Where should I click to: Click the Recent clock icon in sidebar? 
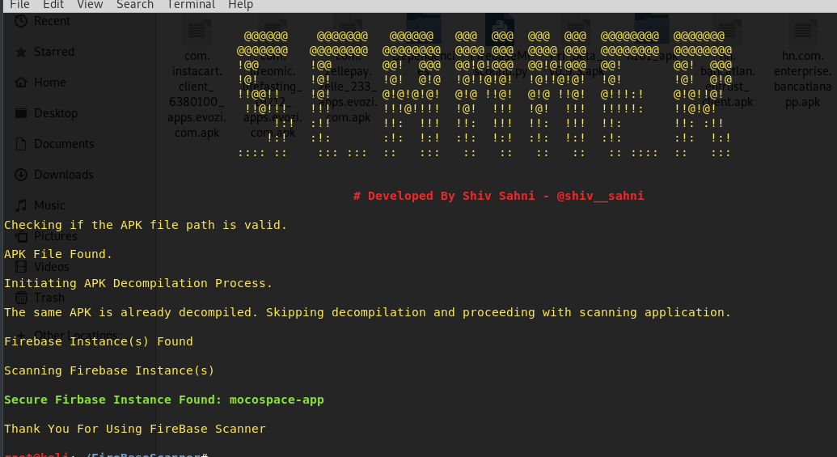21,21
